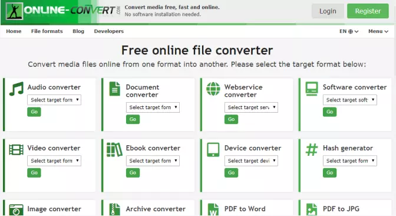Click the Software converter computer icon

(312, 89)
